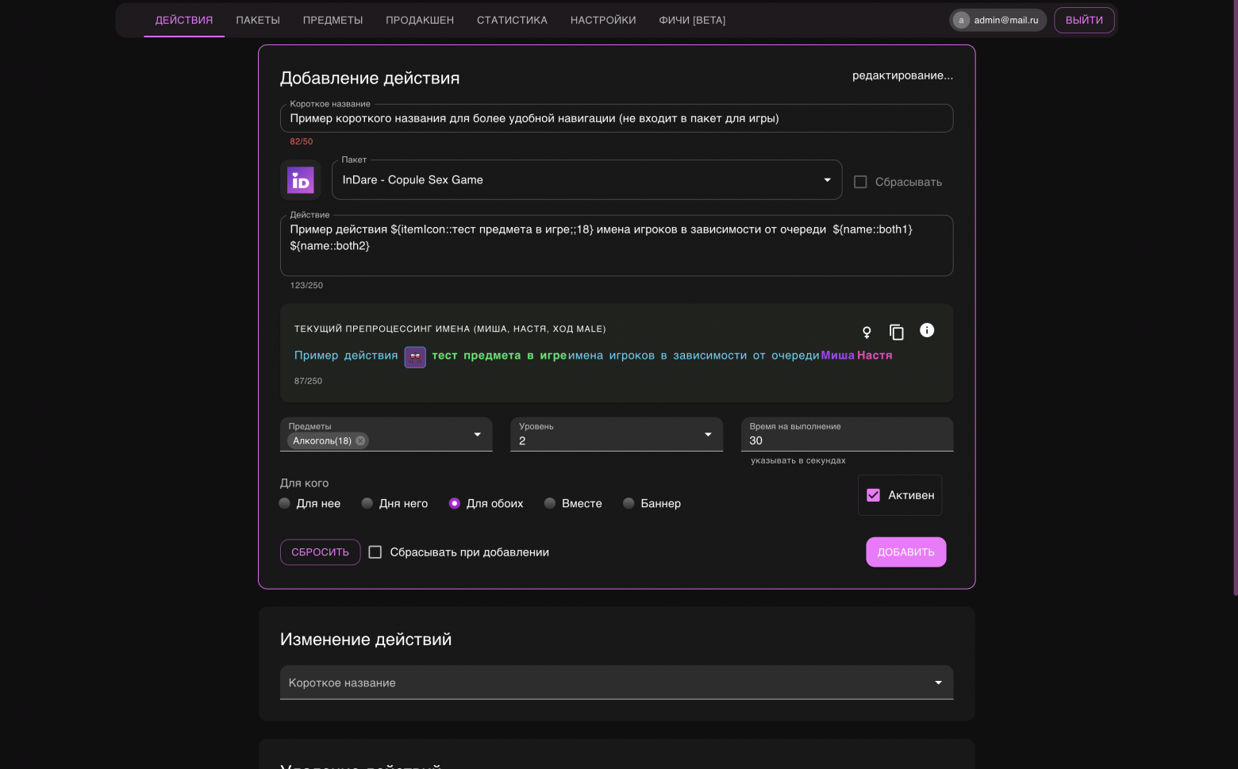Click the '123/250' character counter
Image resolution: width=1238 pixels, height=769 pixels.
pos(306,285)
